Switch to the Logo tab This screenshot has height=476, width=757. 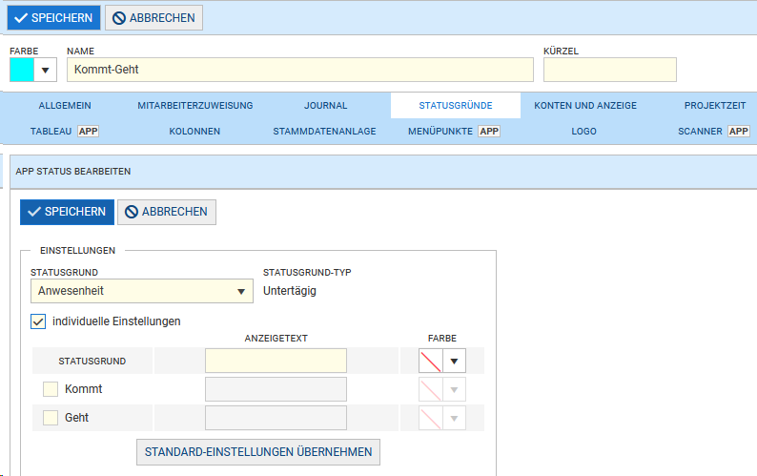pos(583,131)
